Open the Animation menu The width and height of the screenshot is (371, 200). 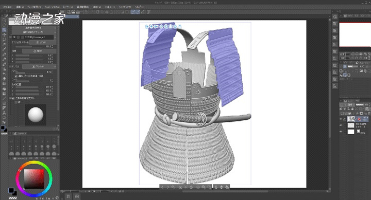(52, 7)
